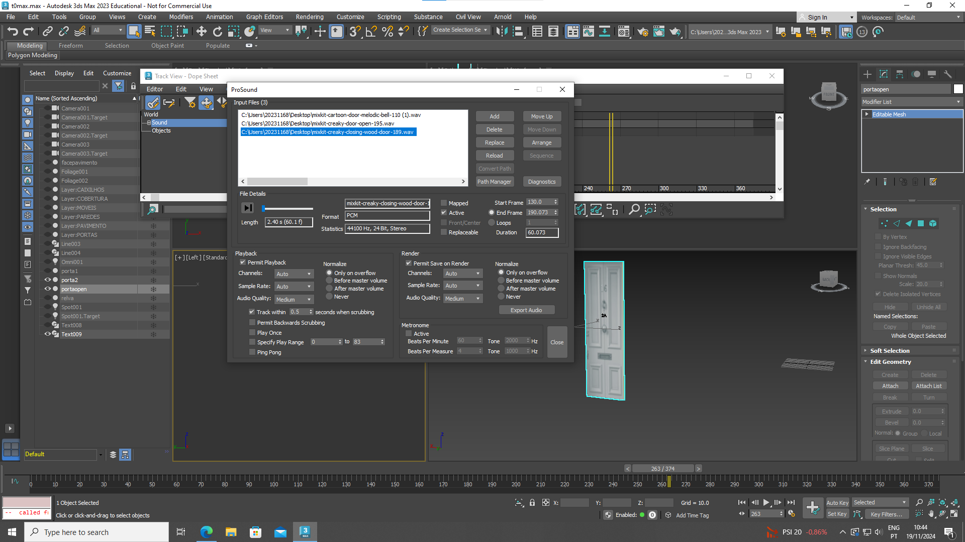965x542 pixels.
Task: Enable the Replaceable checkbox
Action: pos(444,232)
